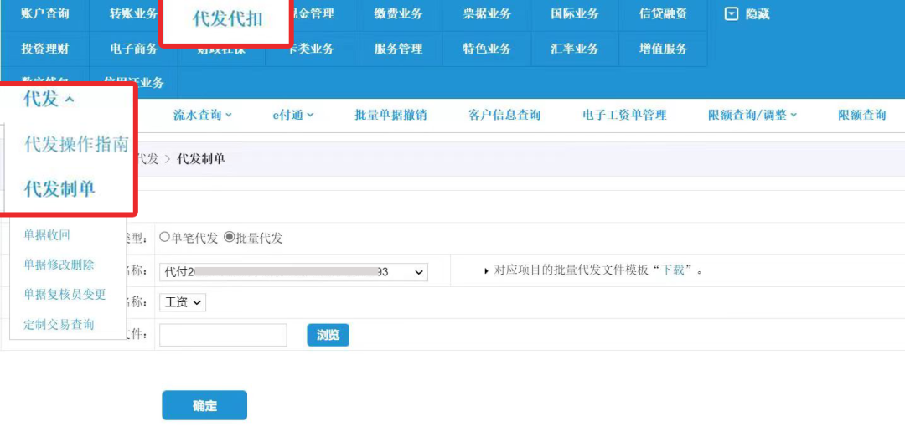Open the 汇率业务 menu
Screen dimensions: 905x442
574,49
